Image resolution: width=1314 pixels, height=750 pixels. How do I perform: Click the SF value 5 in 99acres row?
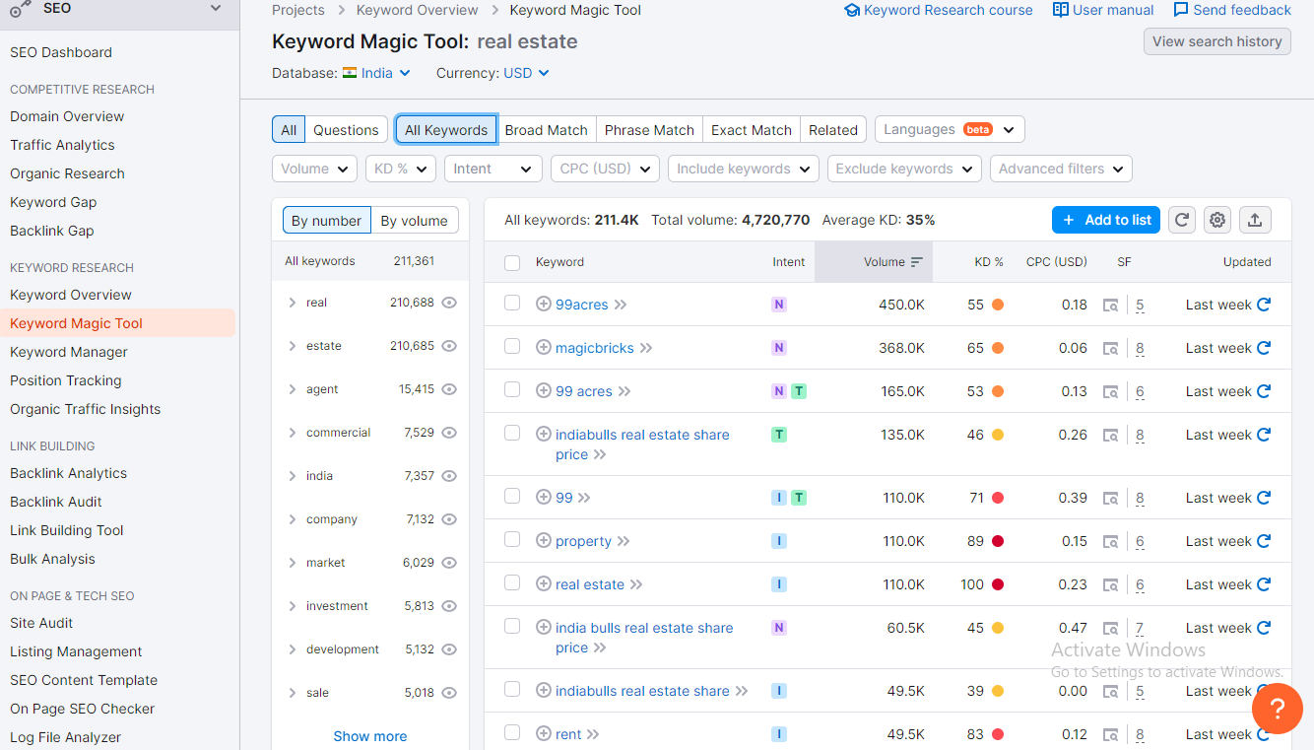tap(1140, 306)
